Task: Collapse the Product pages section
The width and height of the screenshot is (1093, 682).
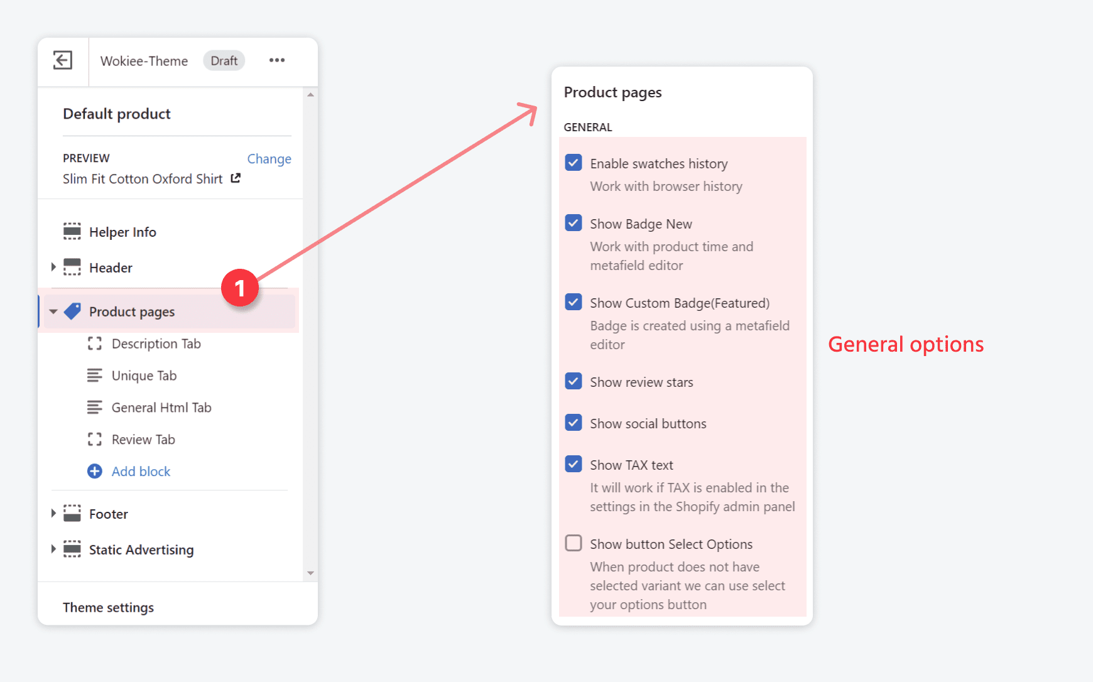Action: coord(53,311)
